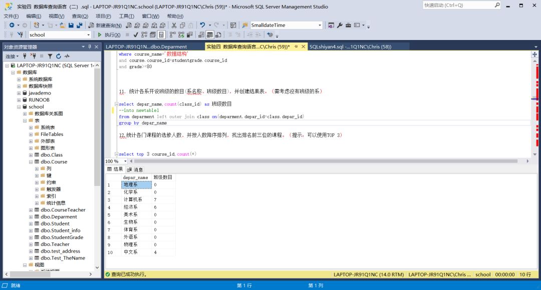The height and width of the screenshot is (290, 541).
Task: Click the 执行(X) execute button
Action: (109, 35)
